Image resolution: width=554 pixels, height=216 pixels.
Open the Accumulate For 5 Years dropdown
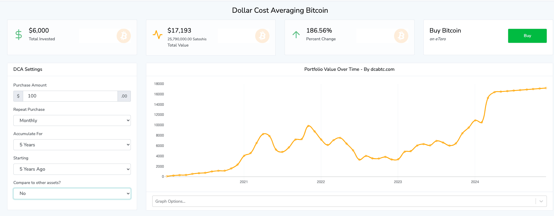pos(72,145)
